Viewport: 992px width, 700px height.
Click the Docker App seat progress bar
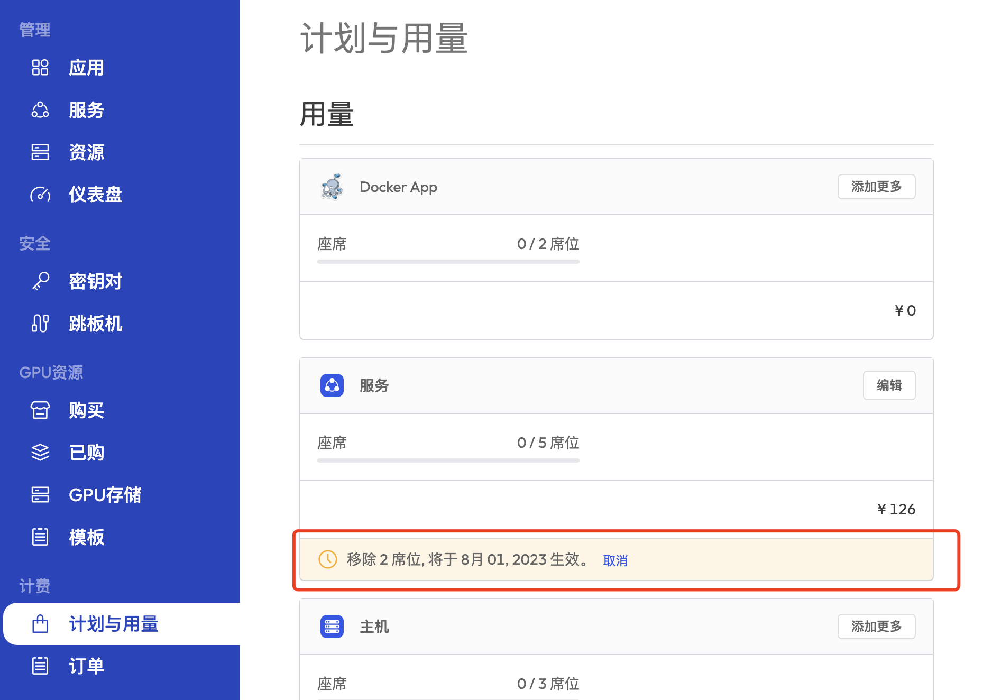[448, 261]
